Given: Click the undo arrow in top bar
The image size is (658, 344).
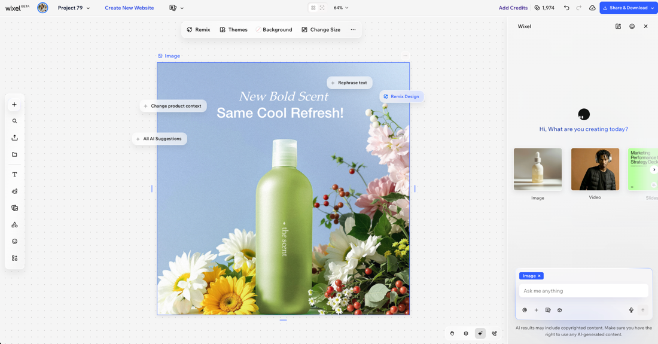Looking at the screenshot, I should click(566, 8).
